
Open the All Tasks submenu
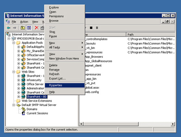pos(65,47)
